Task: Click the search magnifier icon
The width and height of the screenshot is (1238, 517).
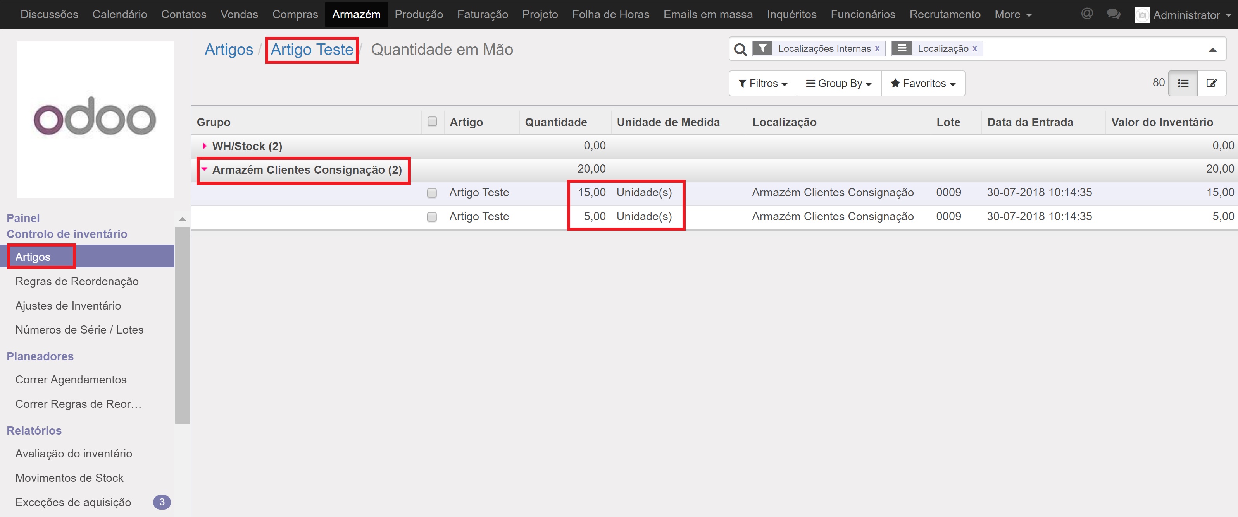Action: 740,50
